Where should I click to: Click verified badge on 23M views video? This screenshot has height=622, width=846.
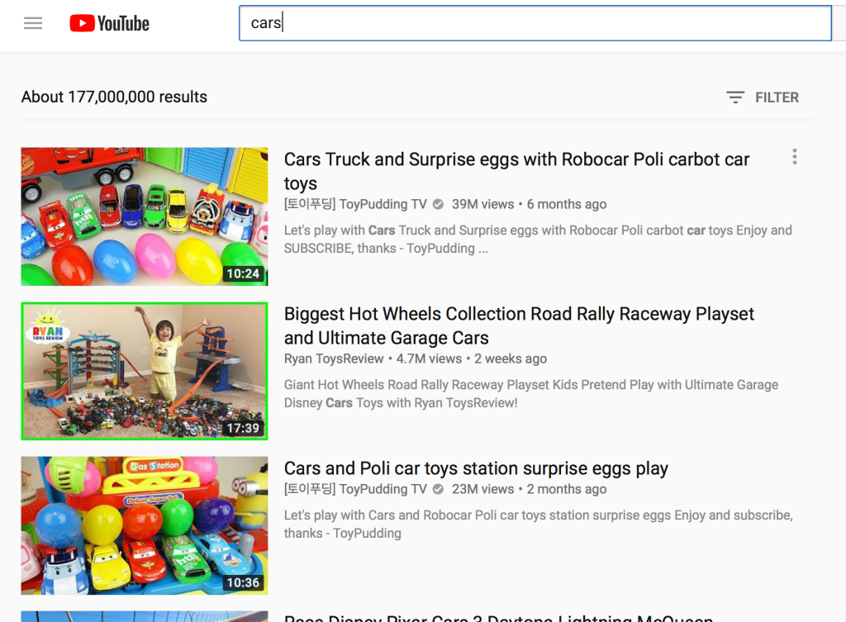click(438, 489)
